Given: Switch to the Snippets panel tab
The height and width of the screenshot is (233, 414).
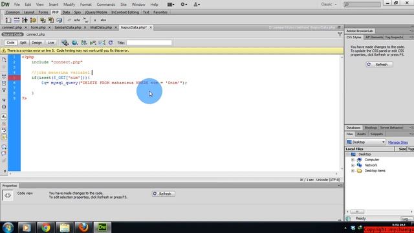Looking at the screenshot, I should [376, 134].
